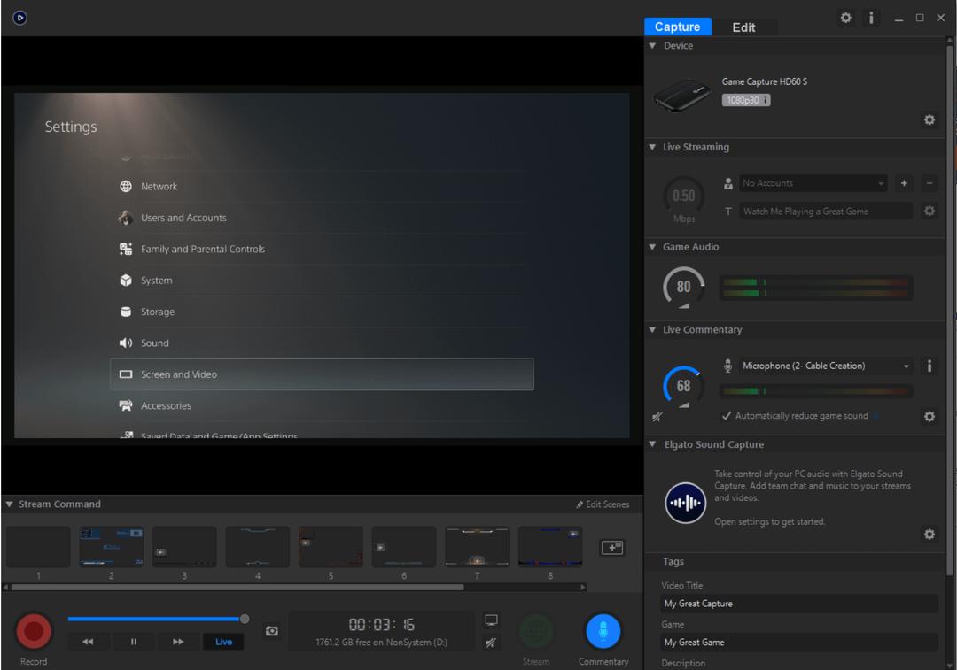957x670 pixels.
Task: Open Elgato Sound Capture settings gear
Action: coord(929,534)
